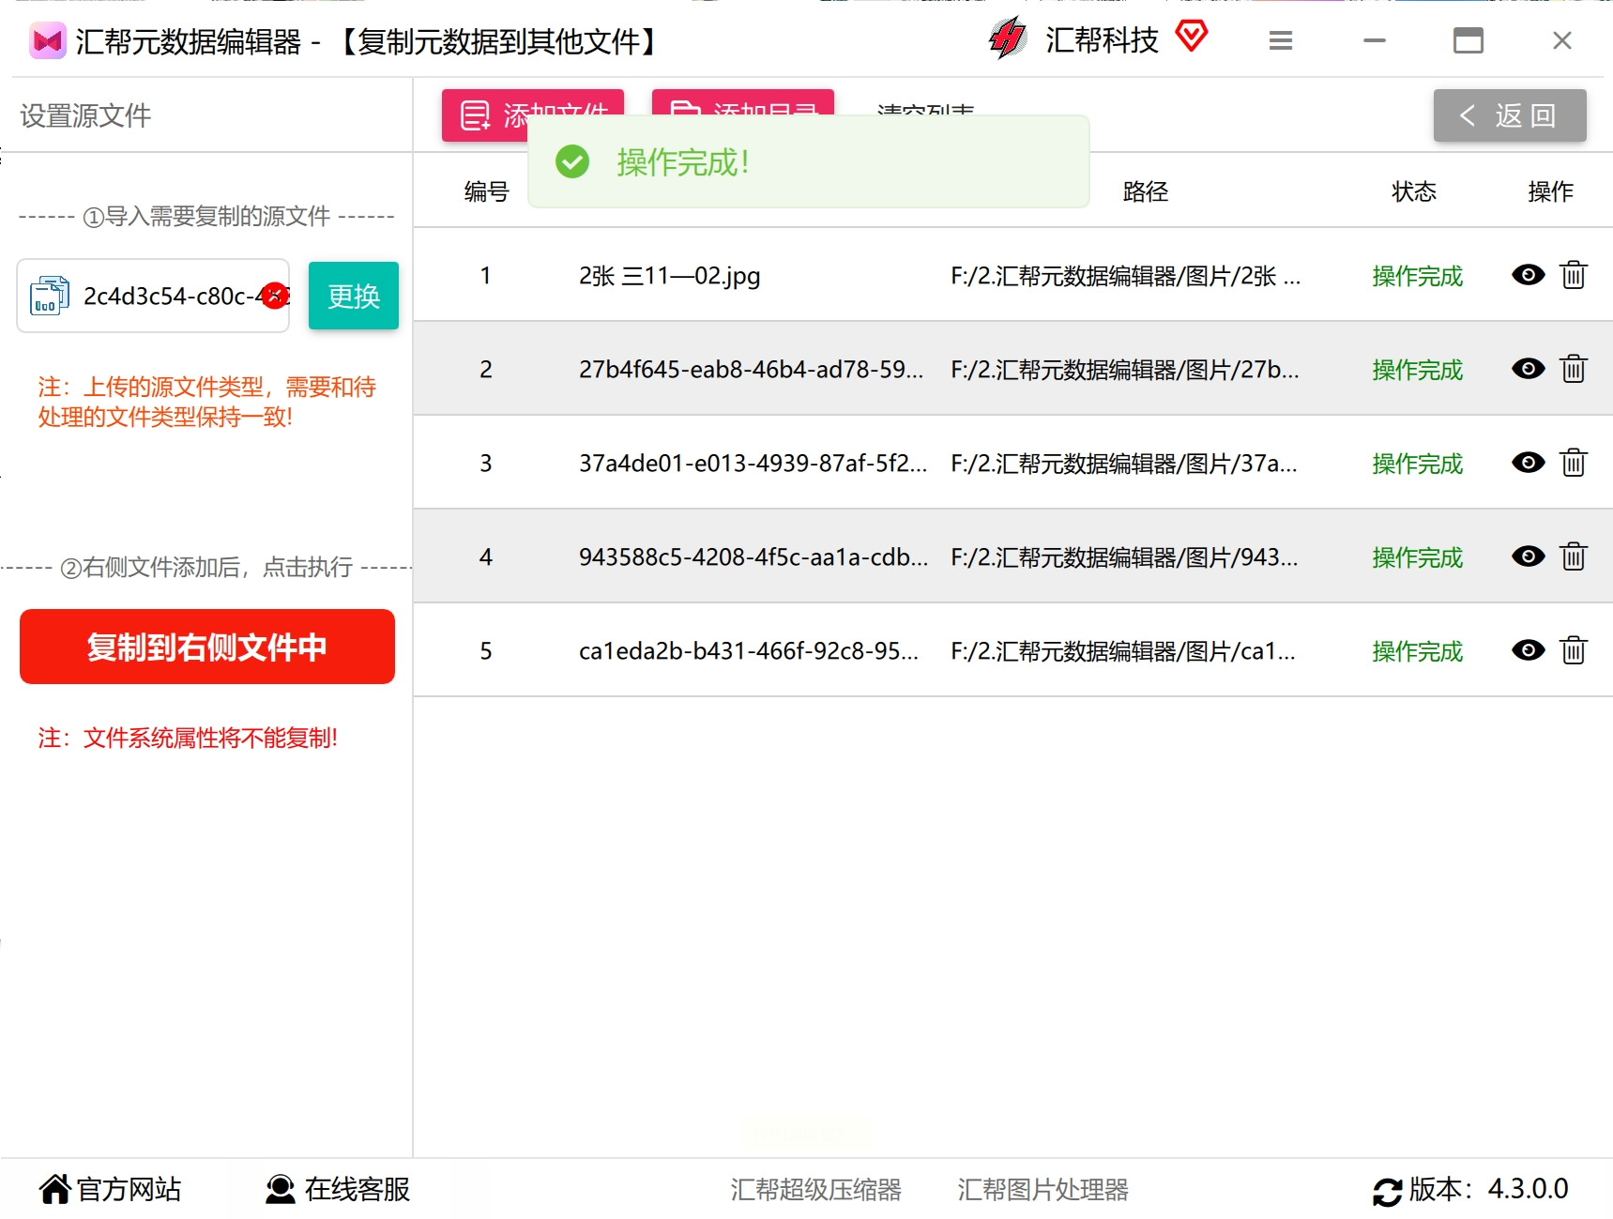Open the 汇帮超级压缩器 link
Viewport: 1613px width, 1219px height.
(x=815, y=1190)
